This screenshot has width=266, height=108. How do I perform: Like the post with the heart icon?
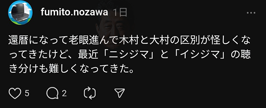(x=15, y=93)
